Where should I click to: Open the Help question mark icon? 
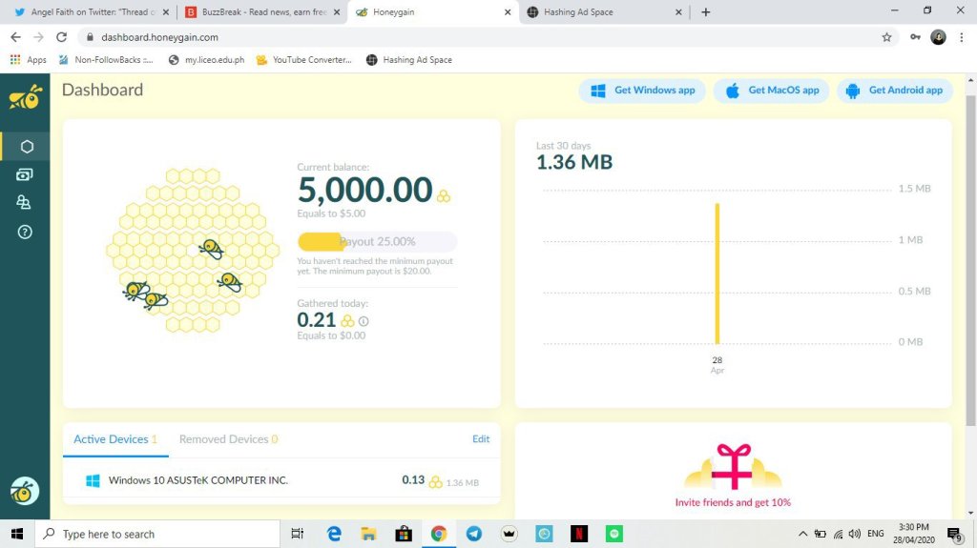click(x=26, y=232)
